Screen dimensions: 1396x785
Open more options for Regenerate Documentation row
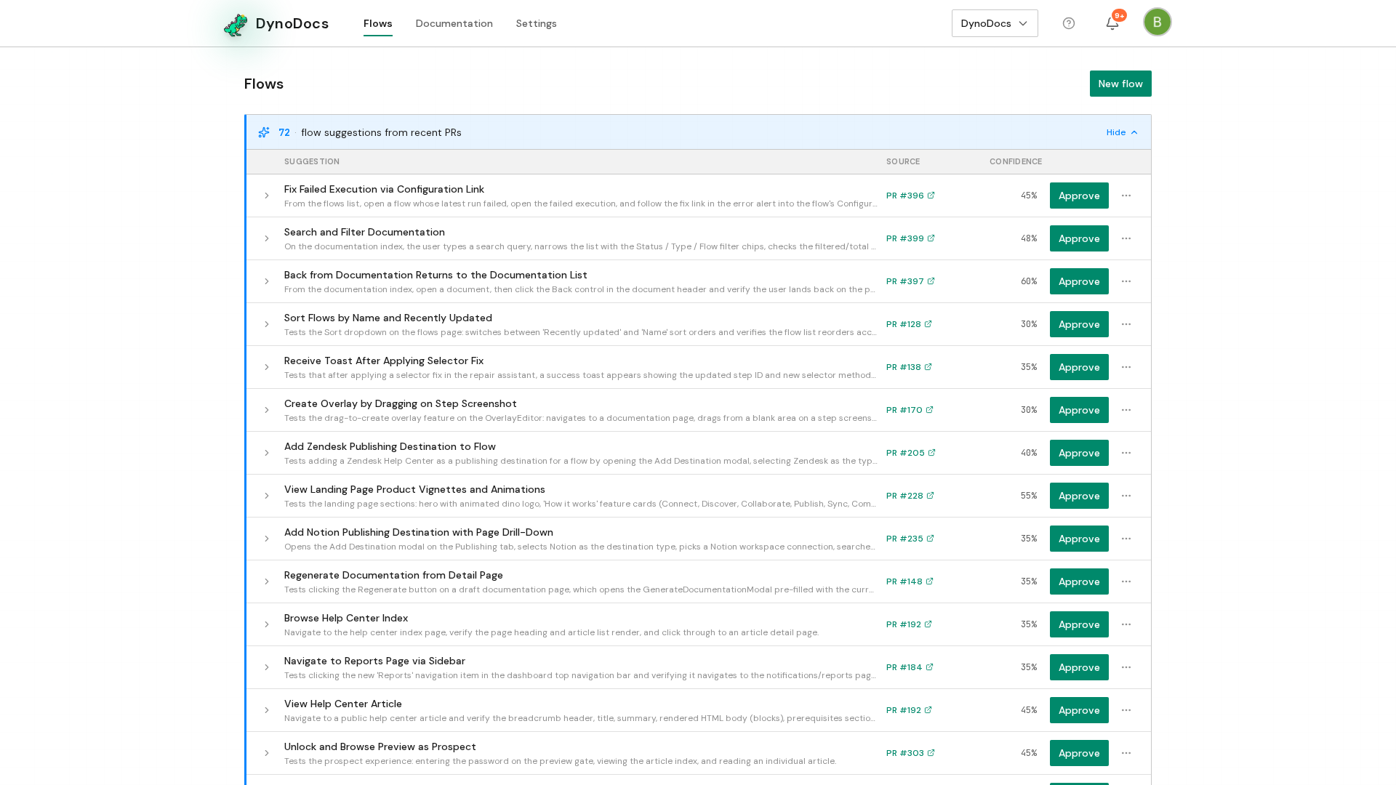point(1126,581)
